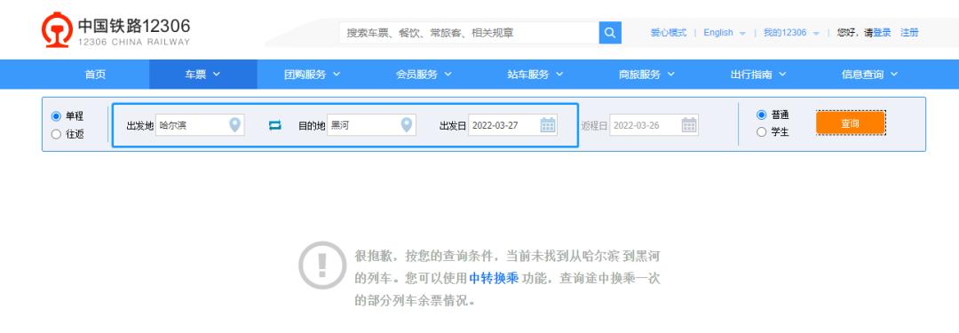Expand the 站车服务 menu

pyautogui.click(x=535, y=74)
